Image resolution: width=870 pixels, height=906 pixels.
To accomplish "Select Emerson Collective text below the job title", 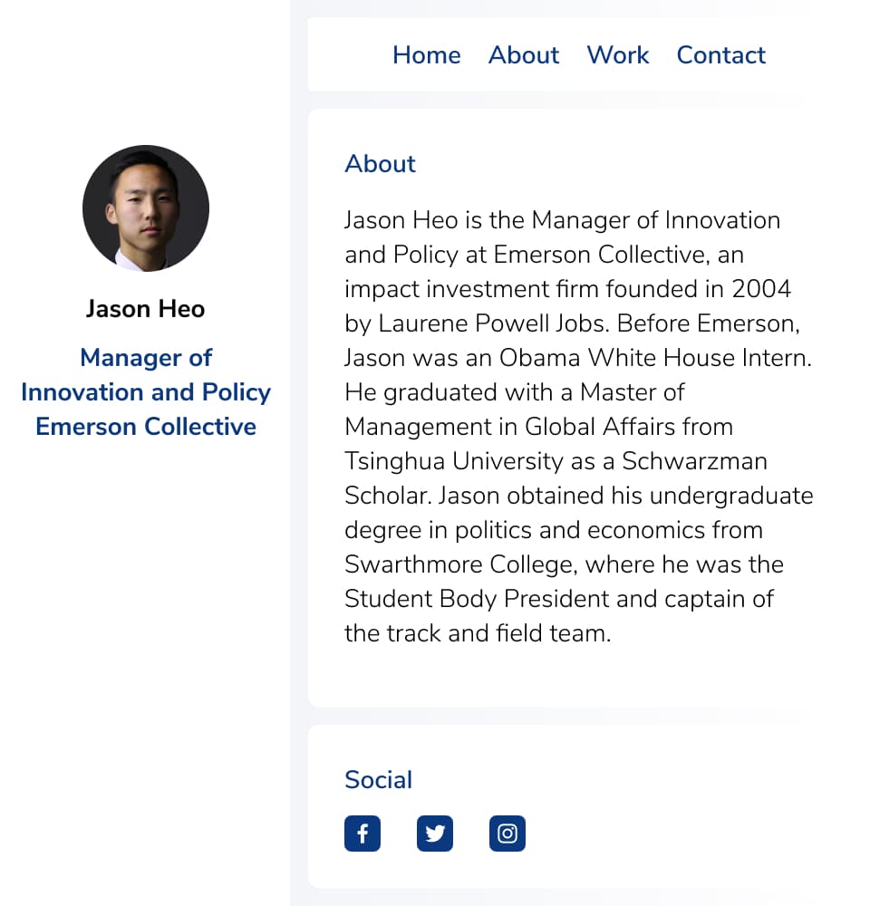I will coord(146,427).
